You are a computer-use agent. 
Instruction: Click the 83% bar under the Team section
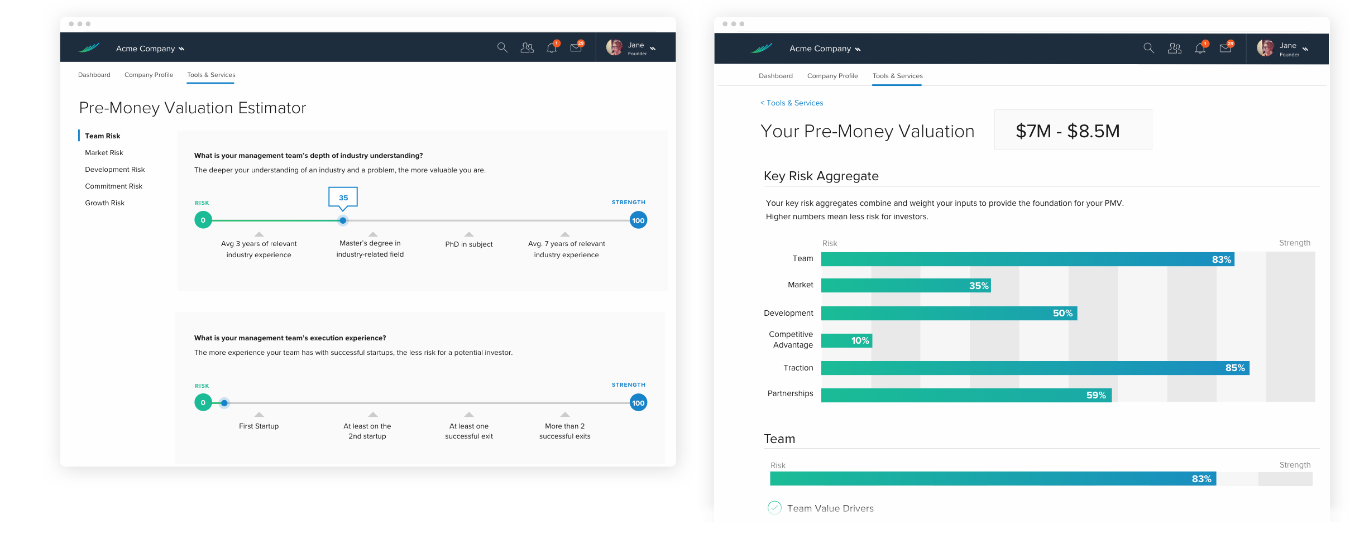tap(993, 479)
